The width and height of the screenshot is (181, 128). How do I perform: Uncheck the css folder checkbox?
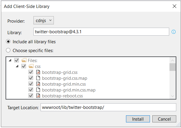point(24,66)
